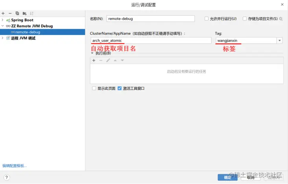Focus the 名称 name input field
The height and width of the screenshot is (184, 288).
151,19
